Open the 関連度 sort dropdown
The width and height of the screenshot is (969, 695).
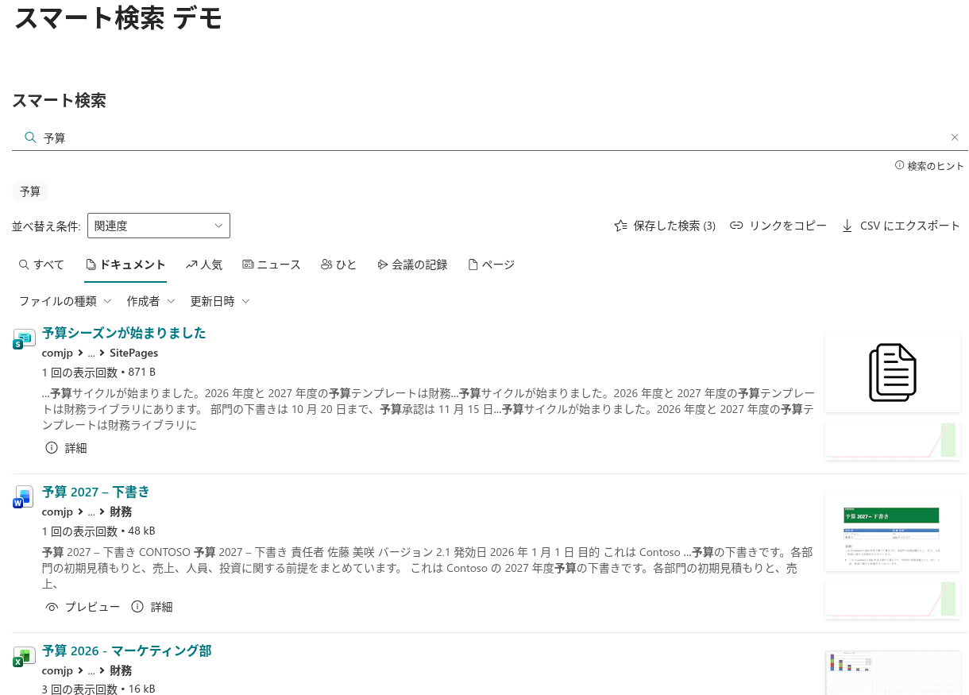click(x=158, y=226)
